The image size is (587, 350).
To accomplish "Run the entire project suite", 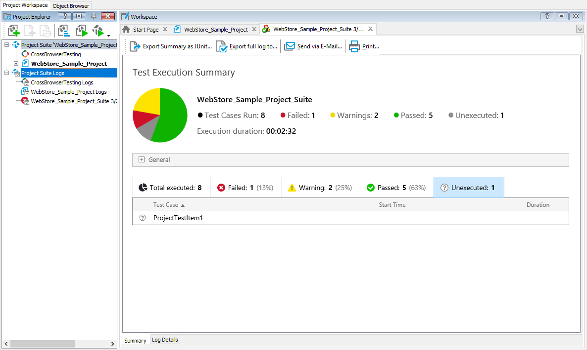I will click(x=98, y=31).
